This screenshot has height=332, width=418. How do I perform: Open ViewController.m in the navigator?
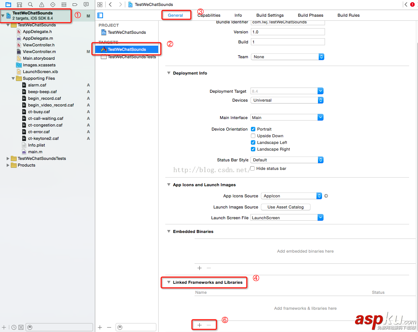coord(39,52)
